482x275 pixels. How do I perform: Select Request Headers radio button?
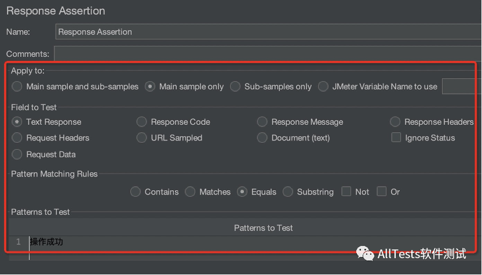(x=17, y=138)
